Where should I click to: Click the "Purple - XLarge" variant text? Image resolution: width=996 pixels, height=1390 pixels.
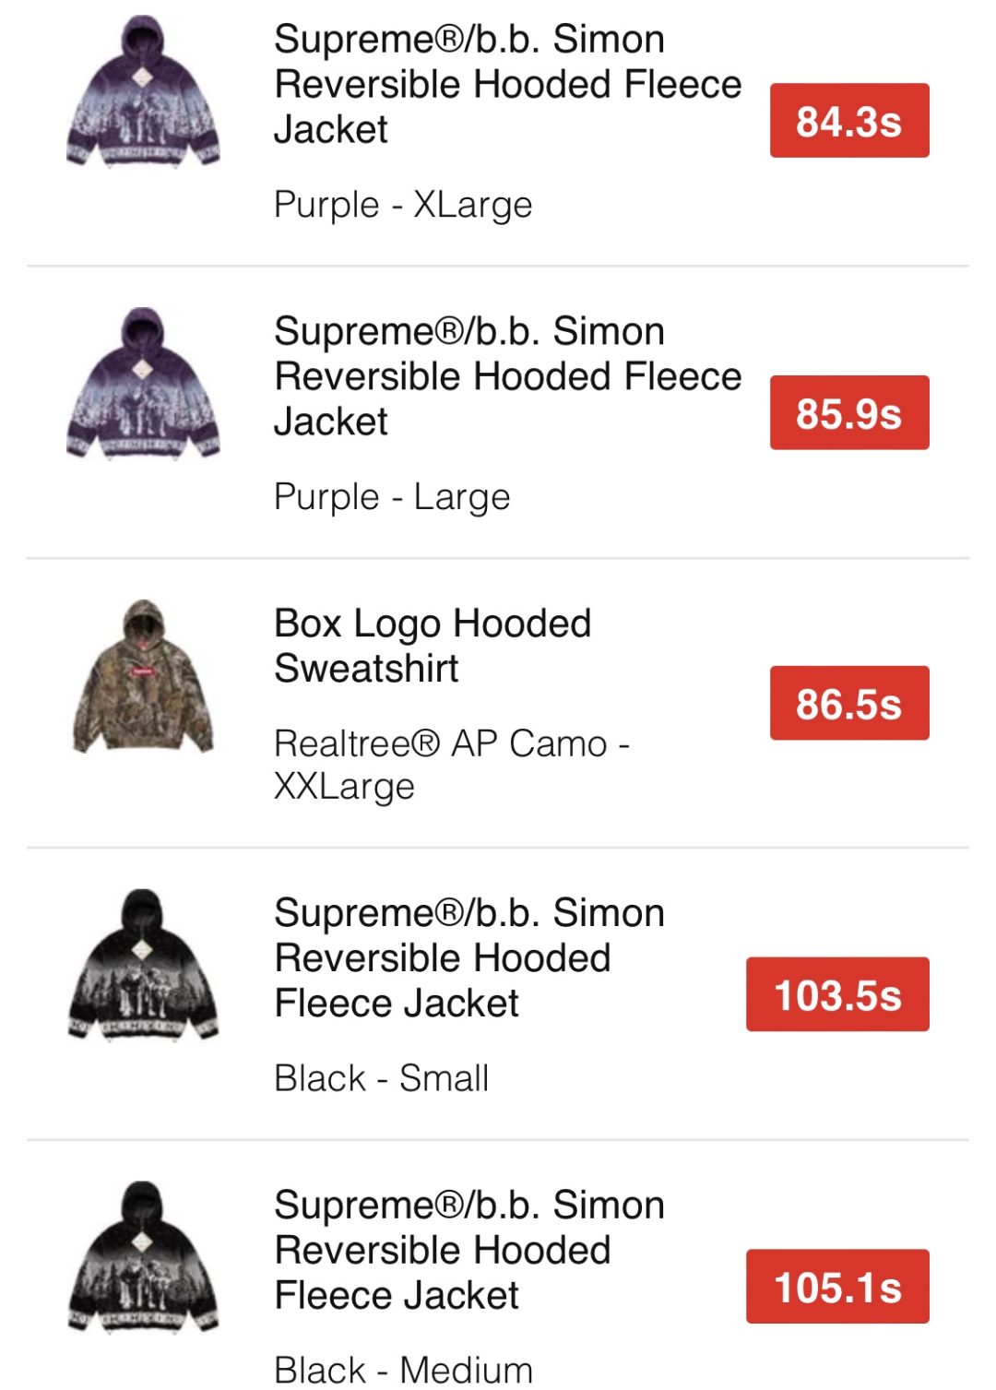click(x=403, y=205)
